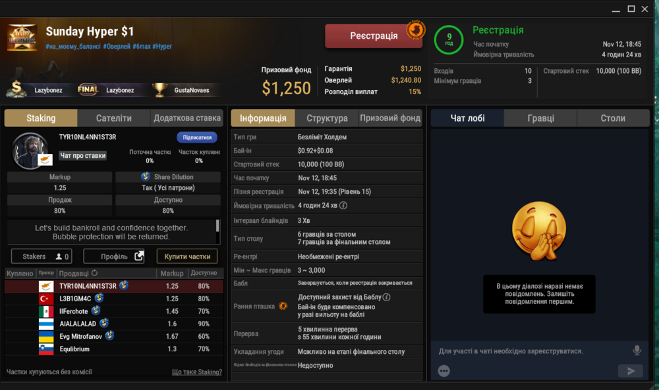Click the Daily Classics tournament logo

point(22,37)
